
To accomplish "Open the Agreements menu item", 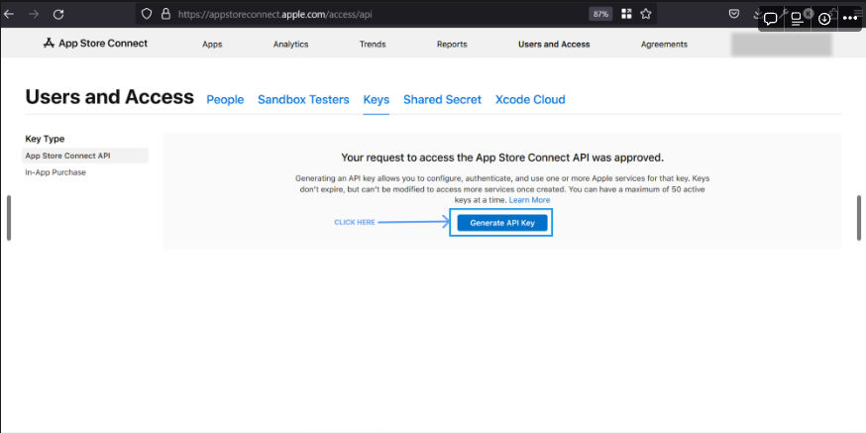I will (x=664, y=45).
